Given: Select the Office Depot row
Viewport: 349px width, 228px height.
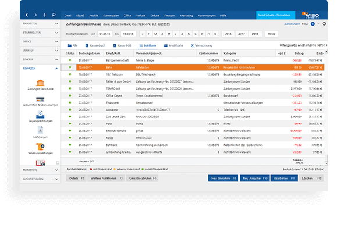Looking at the screenshot, I should pyautogui.click(x=193, y=95).
